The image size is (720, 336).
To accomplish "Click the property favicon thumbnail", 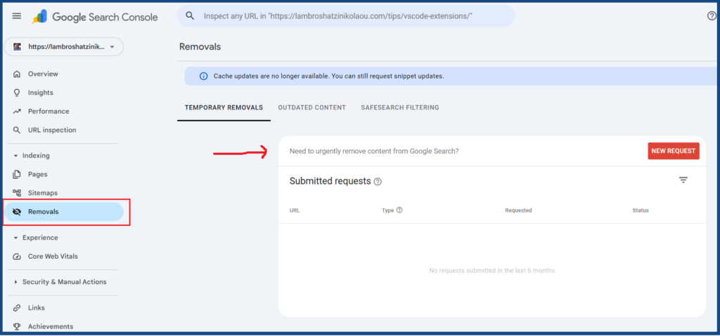I will pyautogui.click(x=18, y=47).
